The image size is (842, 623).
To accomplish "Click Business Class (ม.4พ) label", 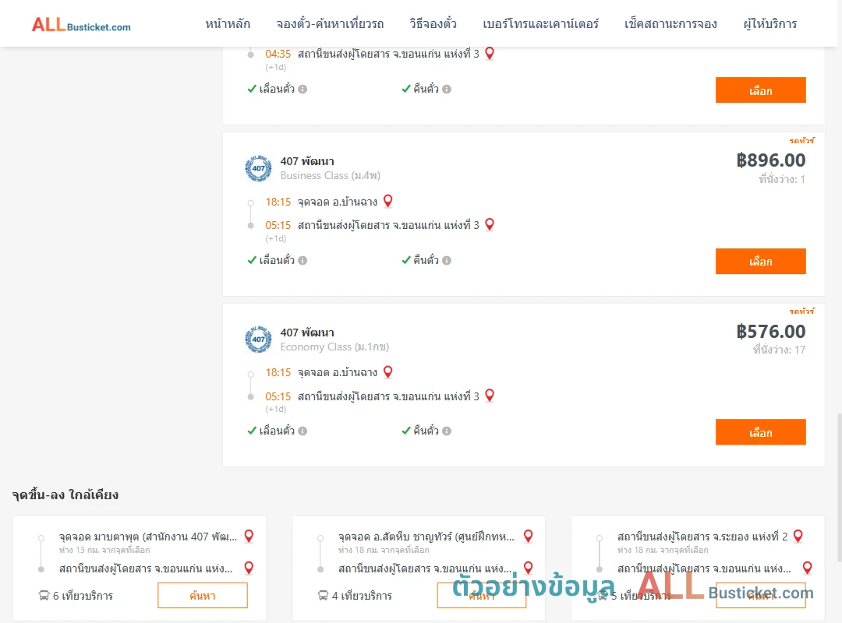I will [x=331, y=176].
